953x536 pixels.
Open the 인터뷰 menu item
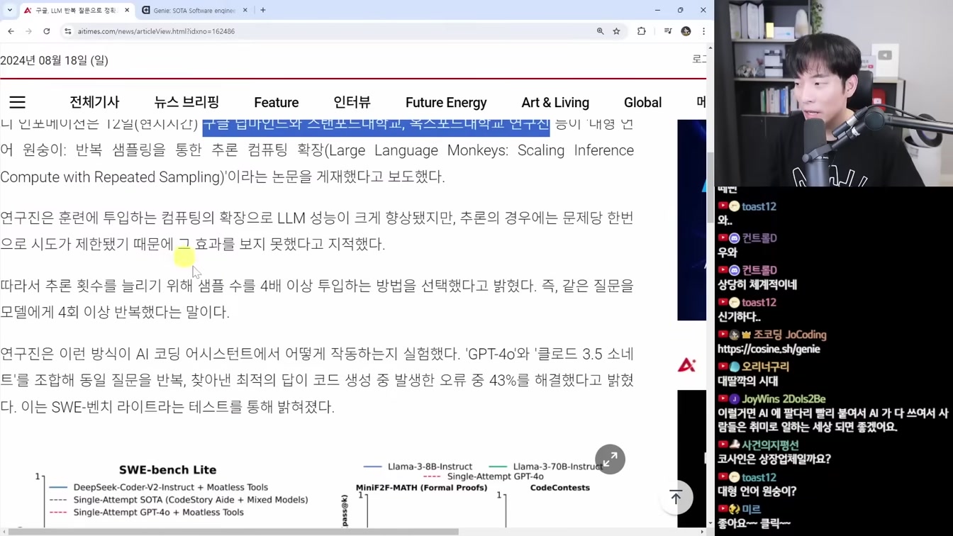click(x=352, y=103)
